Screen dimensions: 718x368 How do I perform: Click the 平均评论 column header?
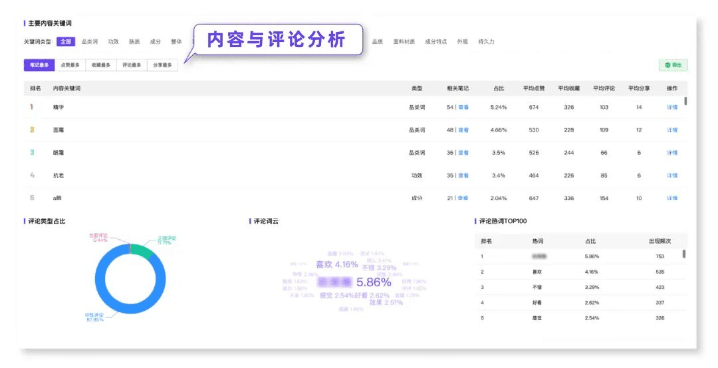pyautogui.click(x=604, y=88)
